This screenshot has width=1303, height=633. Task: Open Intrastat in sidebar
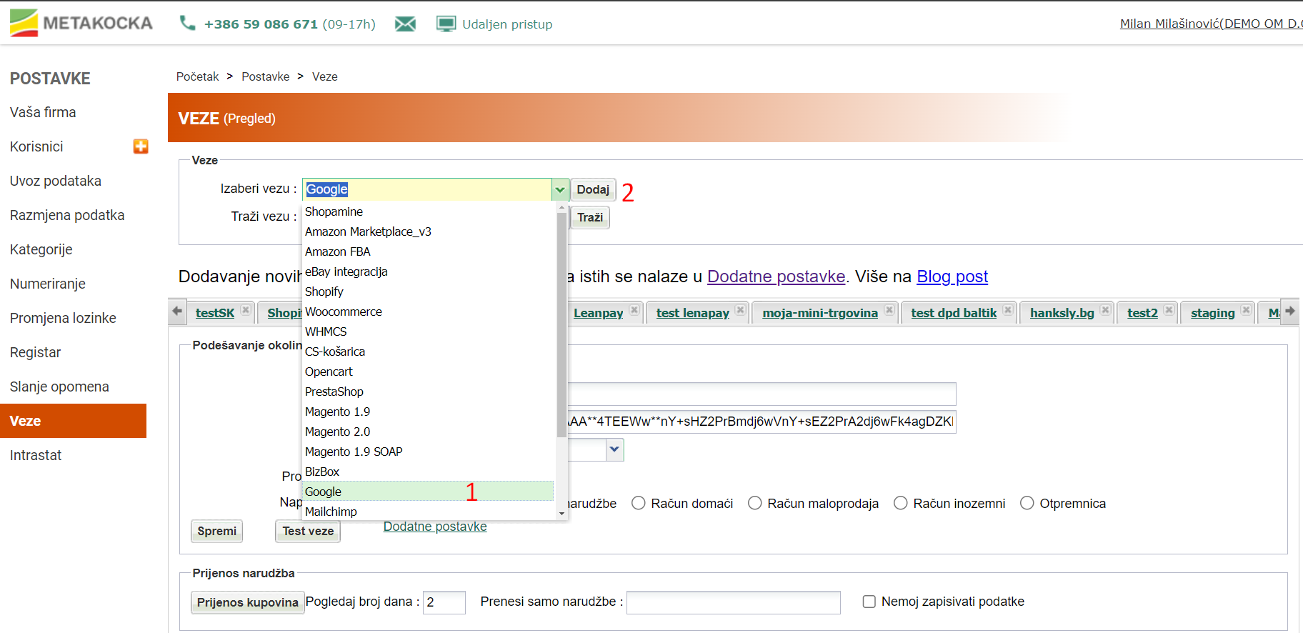[x=36, y=455]
